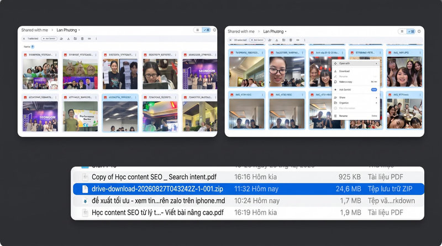442x246 pixels.
Task: Select the bunny collage thumbnail in left window
Action: [x=80, y=74]
